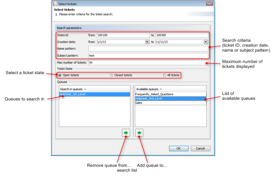This screenshot has width=276, height=176.
Task: Select the All tickets radio button
Action: tap(164, 75)
